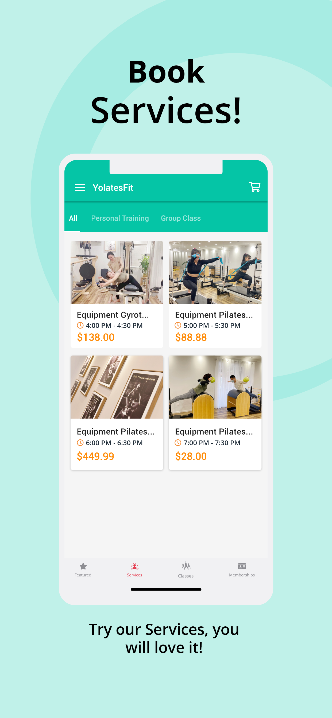Image resolution: width=332 pixels, height=718 pixels.
Task: Tap the Services bottom navigation icon
Action: (134, 566)
